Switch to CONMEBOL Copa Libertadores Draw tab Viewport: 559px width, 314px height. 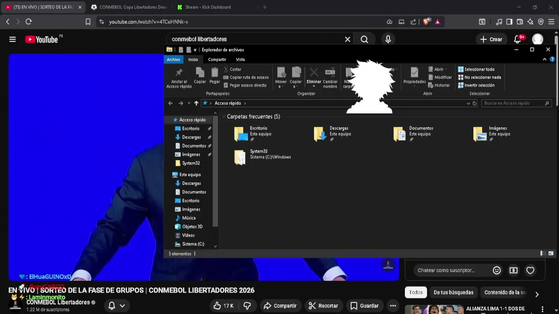point(129,7)
